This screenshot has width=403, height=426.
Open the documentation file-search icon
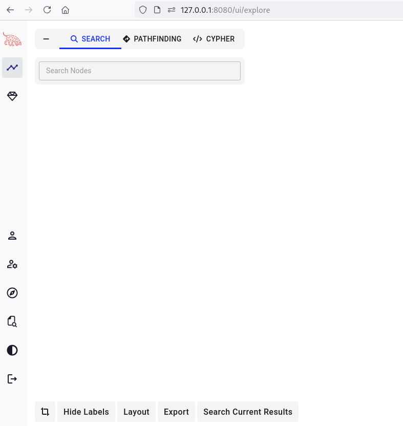[x=12, y=322]
